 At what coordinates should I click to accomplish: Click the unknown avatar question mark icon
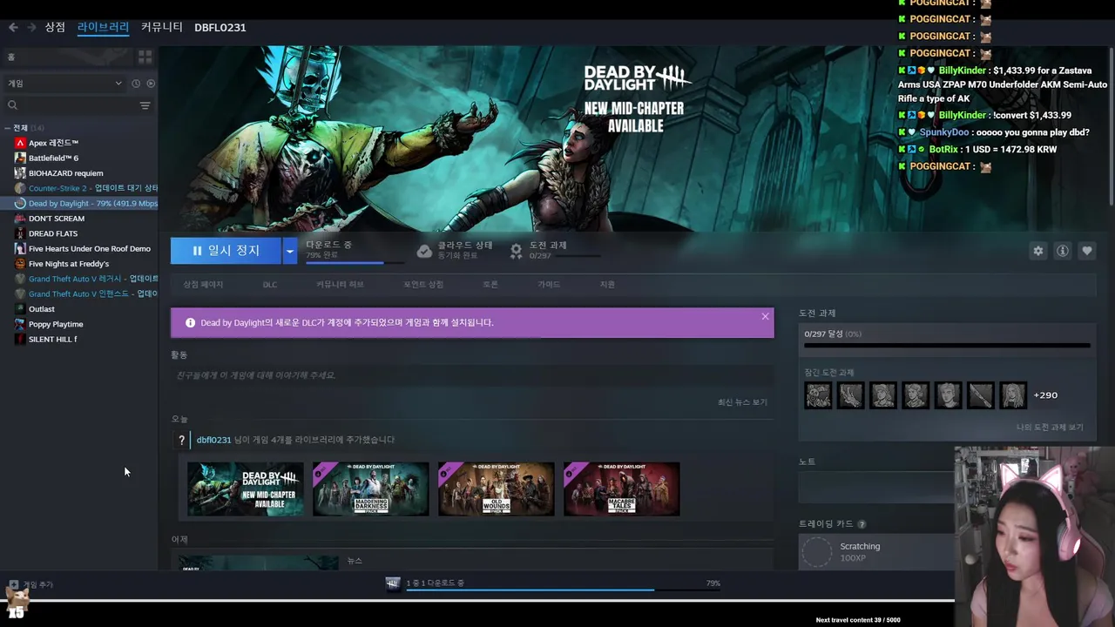coord(181,441)
